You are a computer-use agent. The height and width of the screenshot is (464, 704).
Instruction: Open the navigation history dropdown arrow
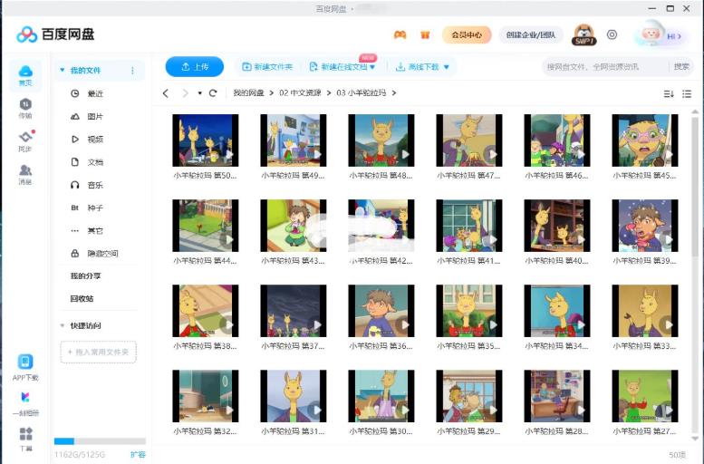200,93
